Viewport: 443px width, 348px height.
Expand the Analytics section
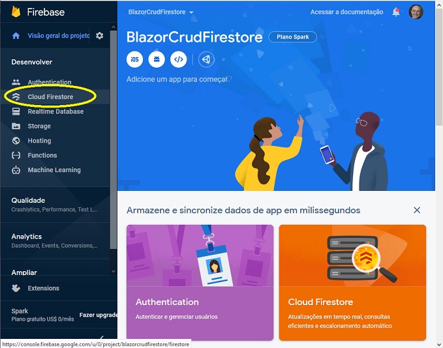(55, 240)
